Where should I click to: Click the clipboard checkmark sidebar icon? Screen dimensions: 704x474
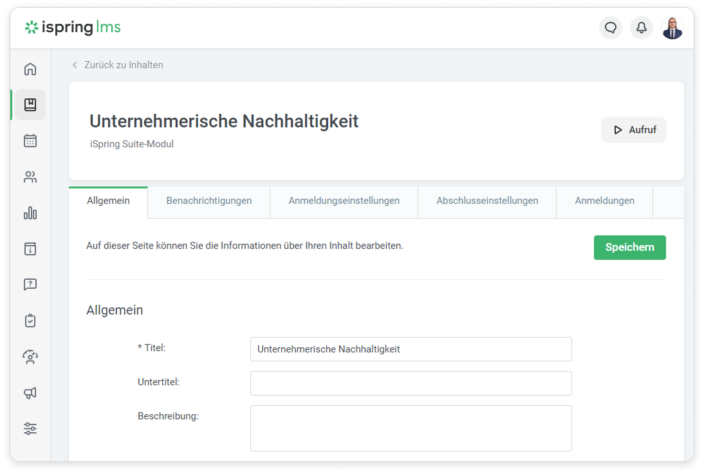30,320
